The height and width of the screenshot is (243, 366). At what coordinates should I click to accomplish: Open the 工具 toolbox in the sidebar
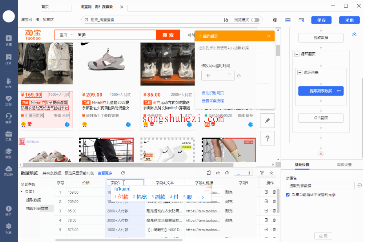9,134
